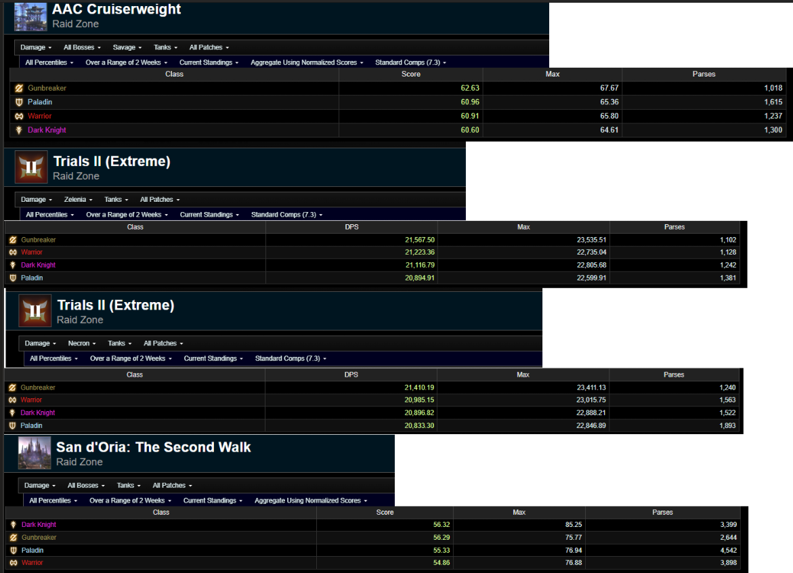Viewport: 793px width, 573px height.
Task: Click Necron Warrior max value 23,015.75
Action: 591,400
